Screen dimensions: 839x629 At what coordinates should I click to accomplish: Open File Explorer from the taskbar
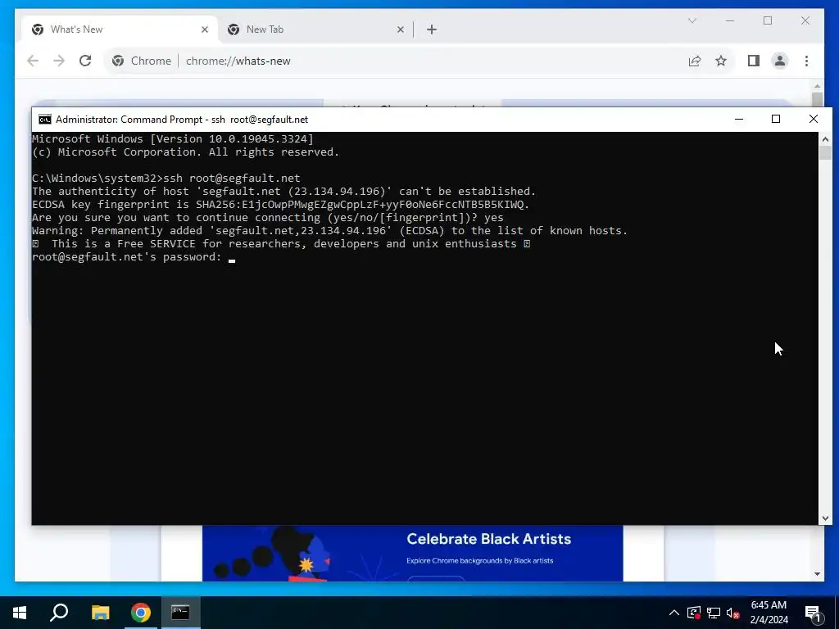(100, 613)
